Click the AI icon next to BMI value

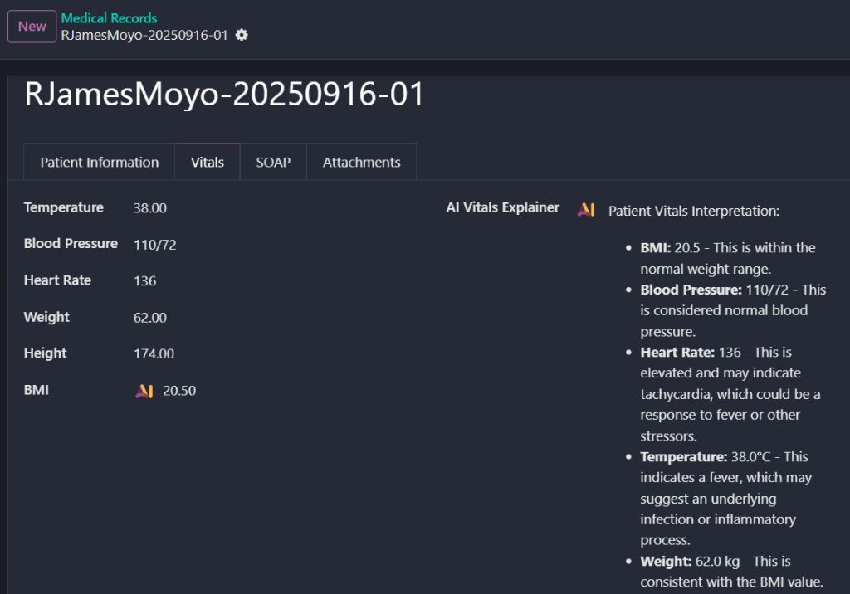[144, 390]
